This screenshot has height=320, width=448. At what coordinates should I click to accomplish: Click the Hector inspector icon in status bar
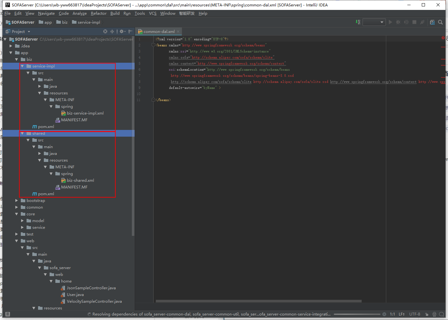pyautogui.click(x=434, y=314)
